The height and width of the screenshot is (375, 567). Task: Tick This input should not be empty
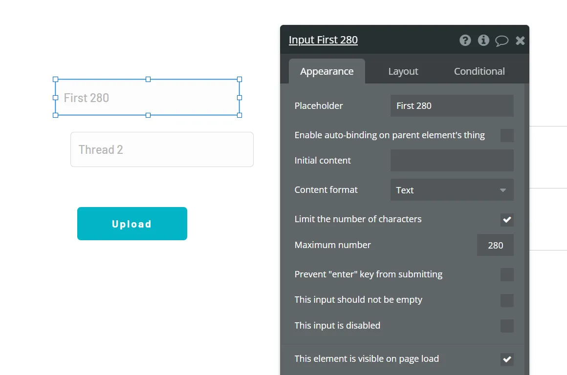[x=507, y=300]
